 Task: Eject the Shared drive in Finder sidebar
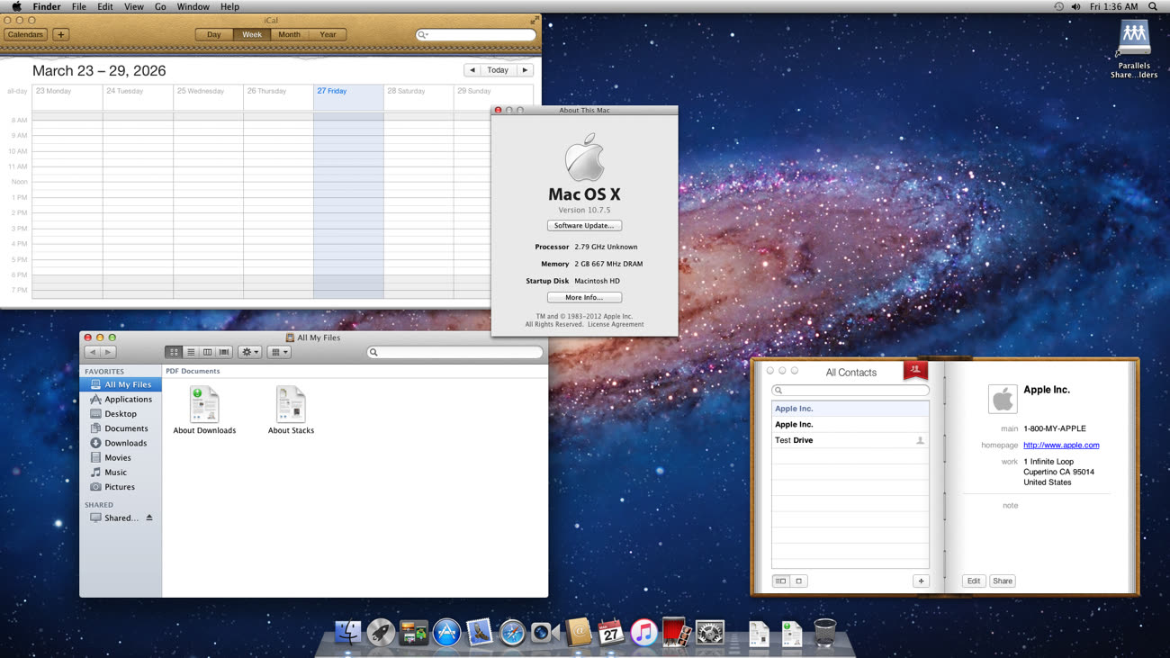pyautogui.click(x=149, y=518)
